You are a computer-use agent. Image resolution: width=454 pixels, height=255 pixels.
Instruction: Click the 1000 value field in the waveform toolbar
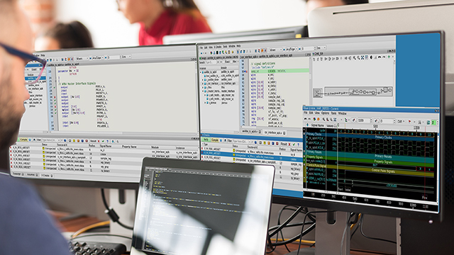tap(365, 120)
